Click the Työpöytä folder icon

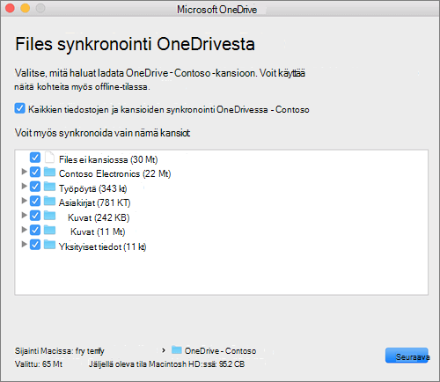point(49,187)
